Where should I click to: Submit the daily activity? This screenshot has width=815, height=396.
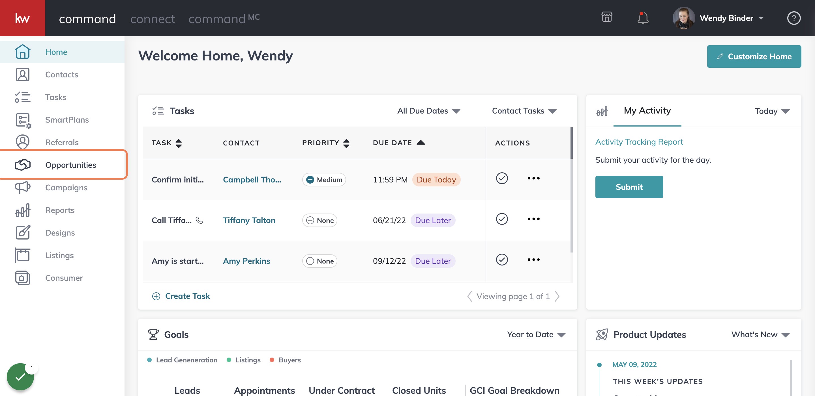pyautogui.click(x=629, y=187)
